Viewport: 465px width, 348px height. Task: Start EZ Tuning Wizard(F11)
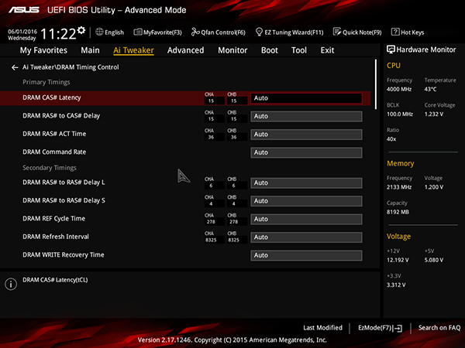pos(294,32)
